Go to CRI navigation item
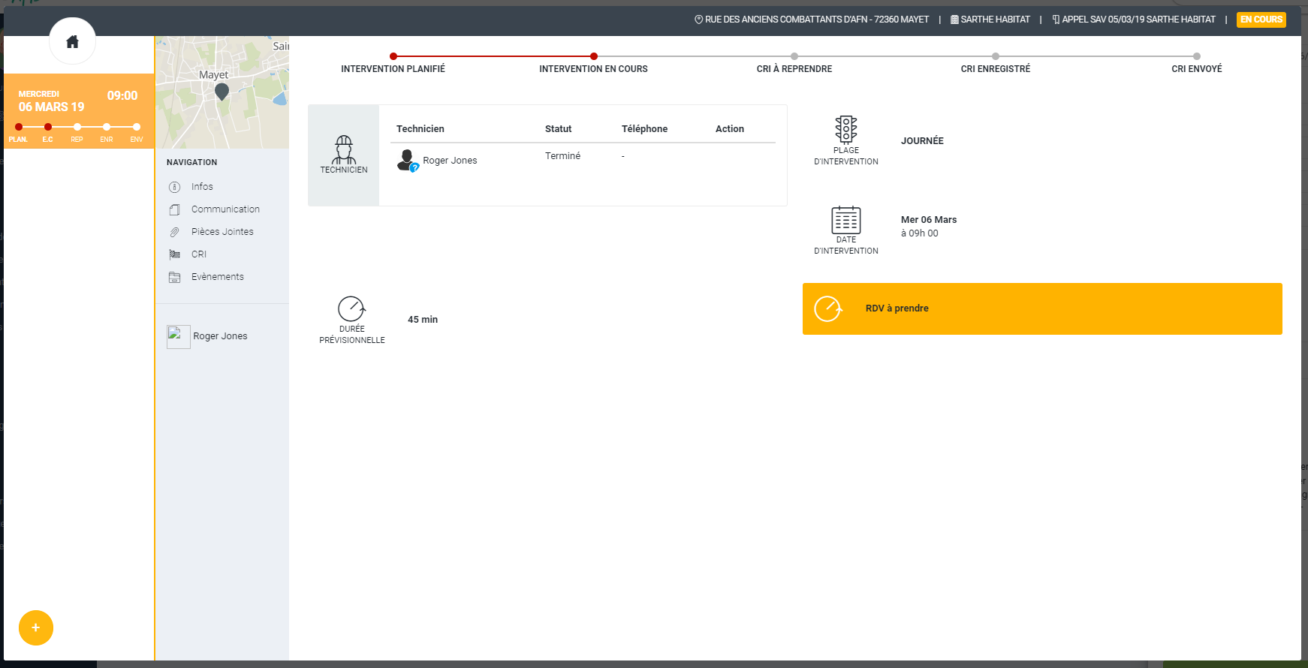Image resolution: width=1308 pixels, height=668 pixels. (199, 254)
